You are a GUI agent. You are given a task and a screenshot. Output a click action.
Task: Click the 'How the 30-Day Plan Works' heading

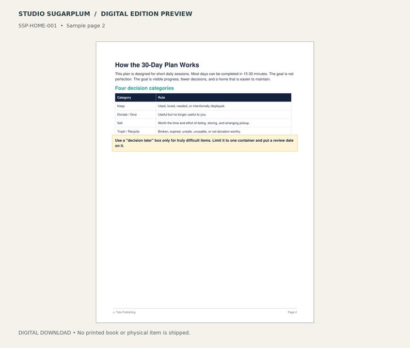[x=157, y=65]
